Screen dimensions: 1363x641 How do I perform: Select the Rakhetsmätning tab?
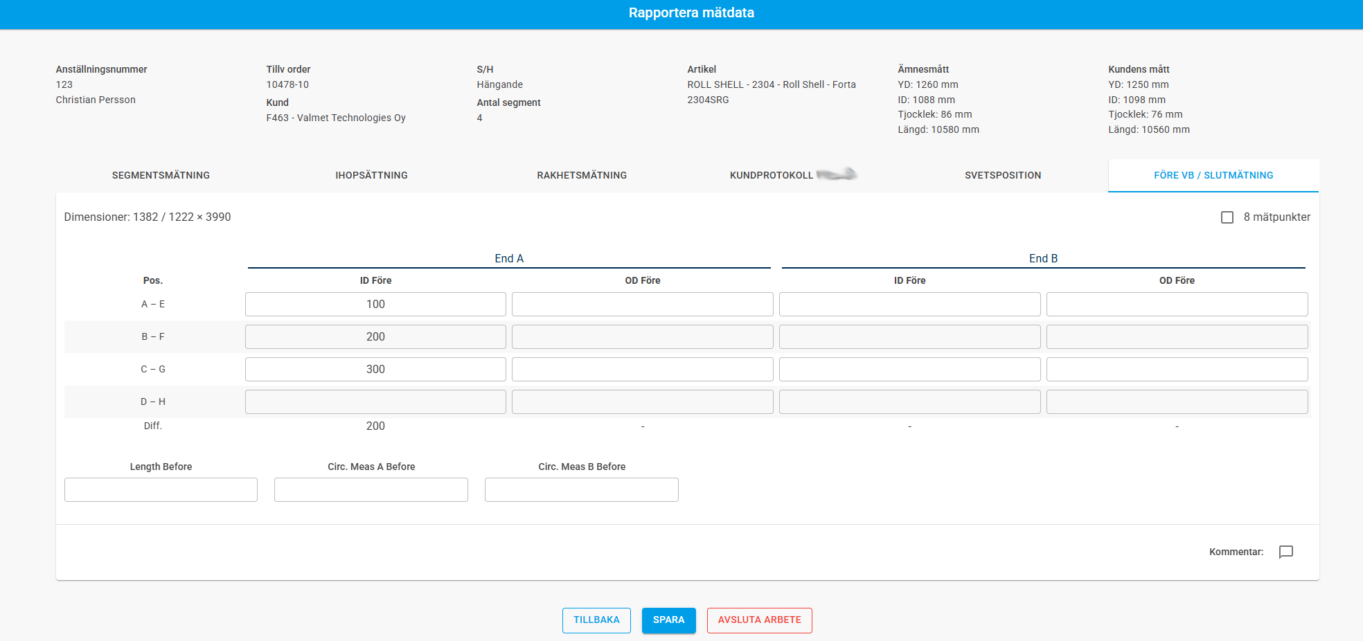582,175
